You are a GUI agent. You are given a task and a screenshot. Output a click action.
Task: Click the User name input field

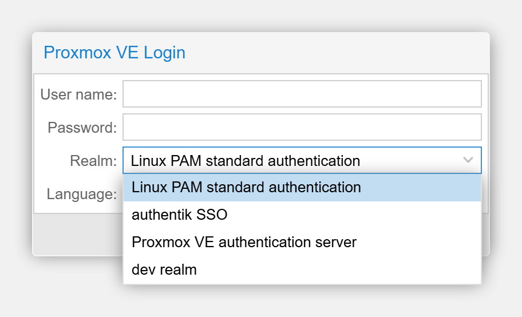(x=302, y=94)
